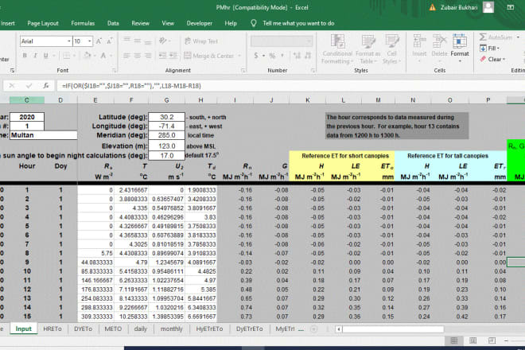Click the Increase Decimal icon
Viewport: 525px width, 350px height.
tap(297, 56)
